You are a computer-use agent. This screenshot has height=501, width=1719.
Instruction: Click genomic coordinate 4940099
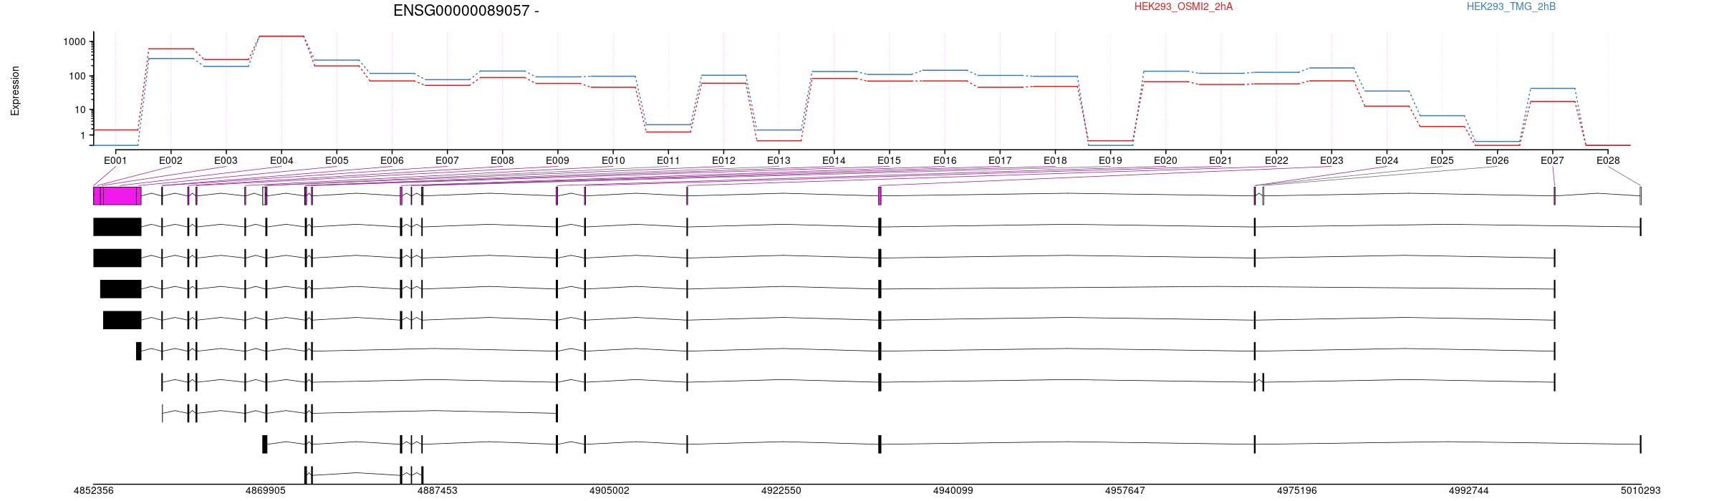[953, 491]
